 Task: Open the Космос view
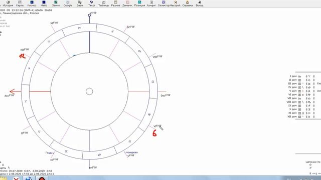32,3
